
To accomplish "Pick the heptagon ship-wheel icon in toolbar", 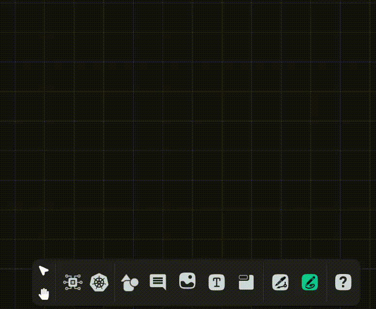I will 99,282.
